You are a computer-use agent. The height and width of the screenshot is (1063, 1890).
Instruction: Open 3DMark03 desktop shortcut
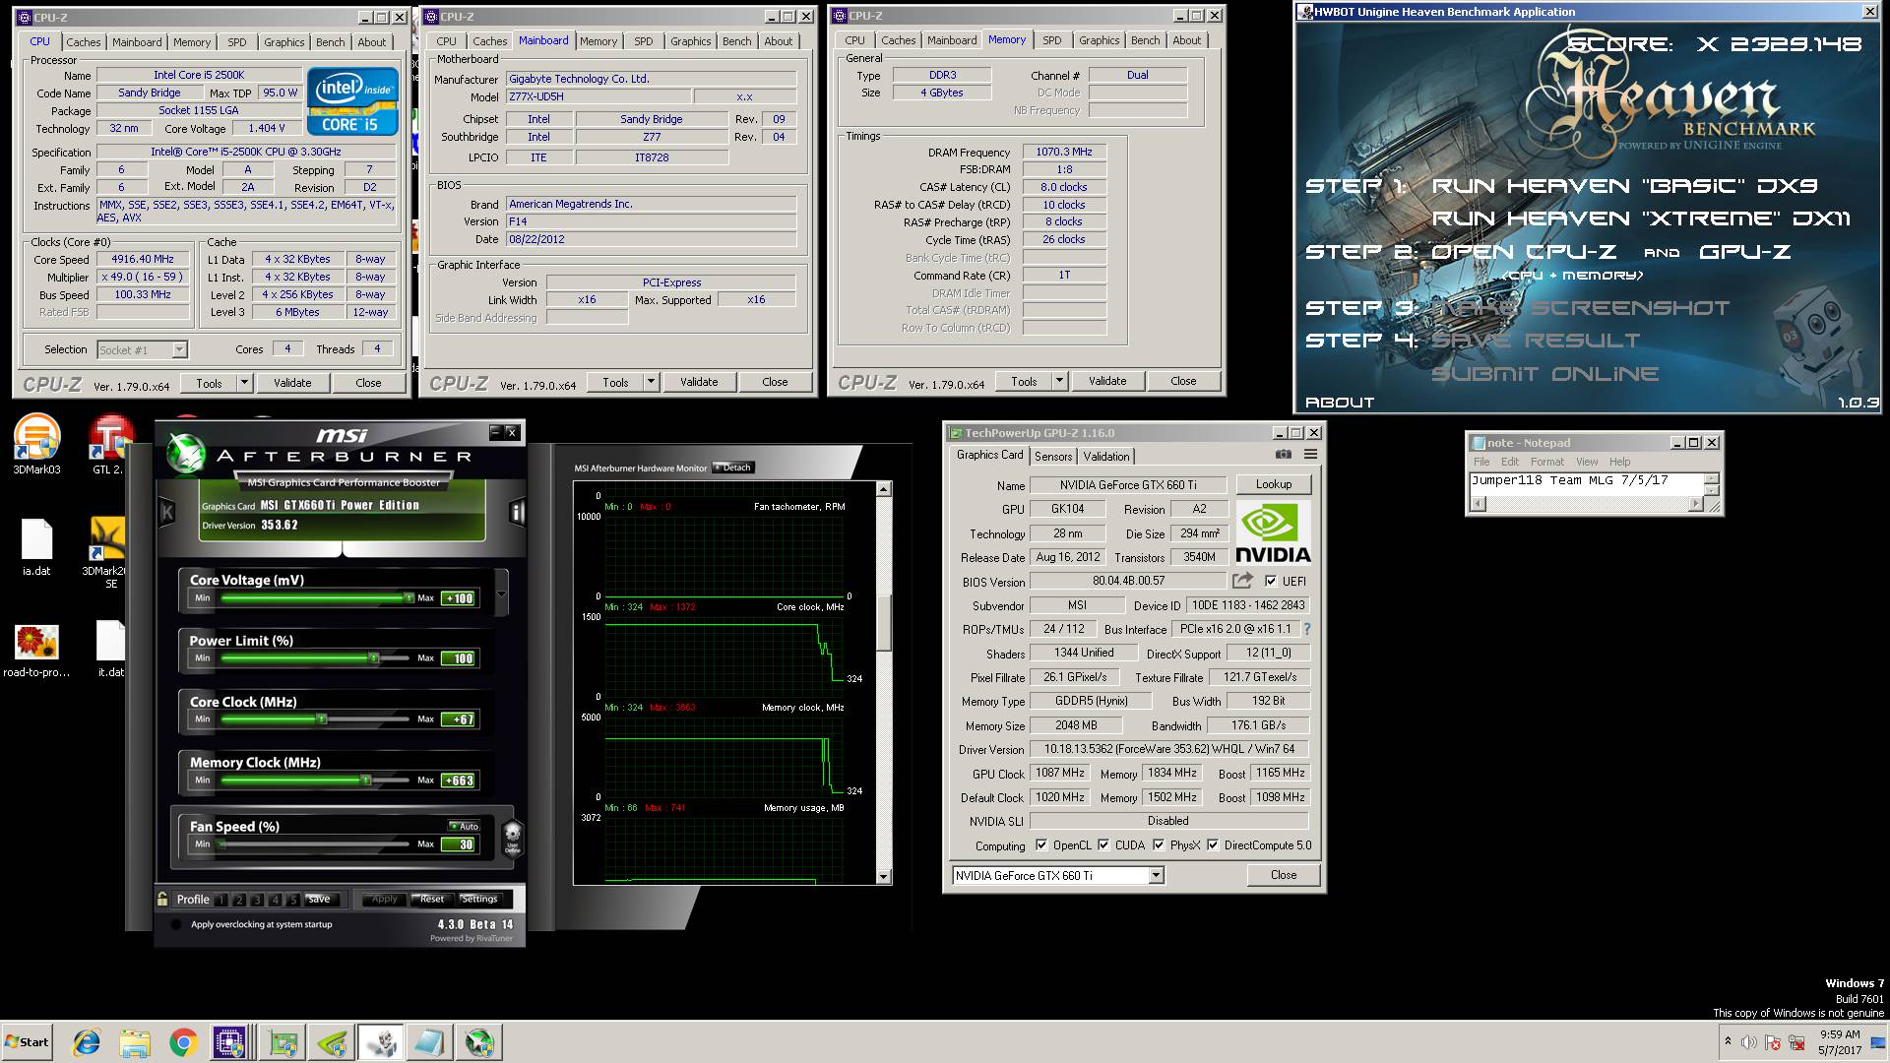(x=36, y=444)
